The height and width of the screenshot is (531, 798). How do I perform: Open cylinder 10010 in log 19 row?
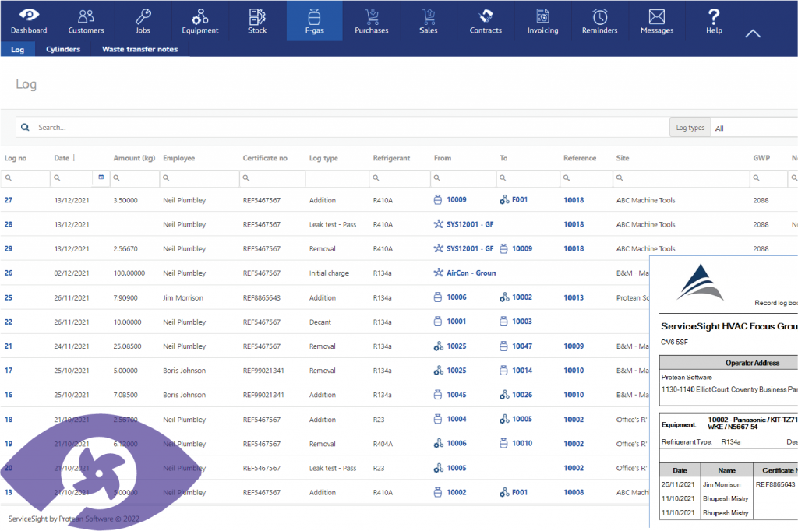coord(521,444)
